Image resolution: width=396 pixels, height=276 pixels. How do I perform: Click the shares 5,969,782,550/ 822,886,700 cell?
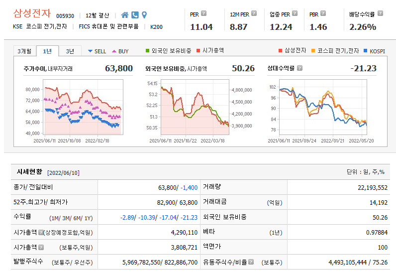[160, 263]
